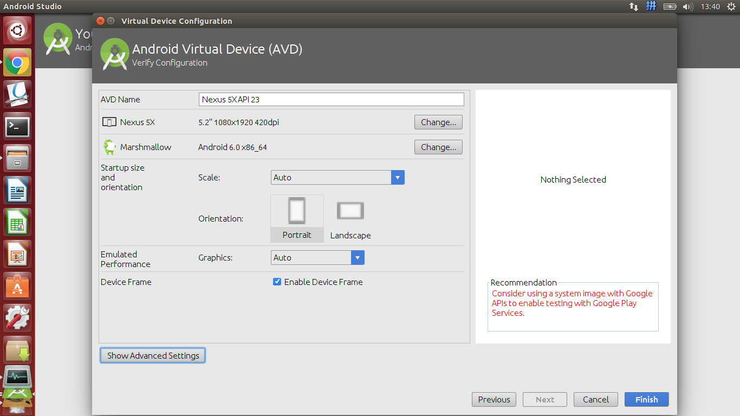Open Ubuntu Dash from the launcher
The image size is (740, 416).
coord(17,30)
